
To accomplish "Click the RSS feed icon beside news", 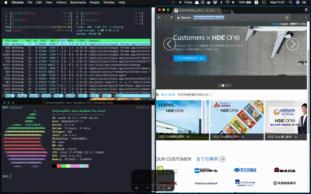I will [157, 95].
